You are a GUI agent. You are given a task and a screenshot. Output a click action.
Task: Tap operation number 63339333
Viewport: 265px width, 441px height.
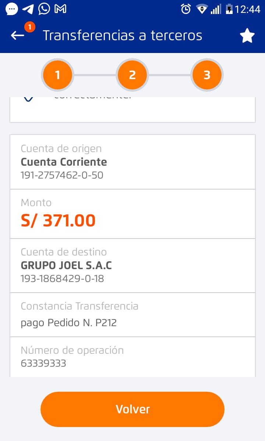[x=43, y=363]
